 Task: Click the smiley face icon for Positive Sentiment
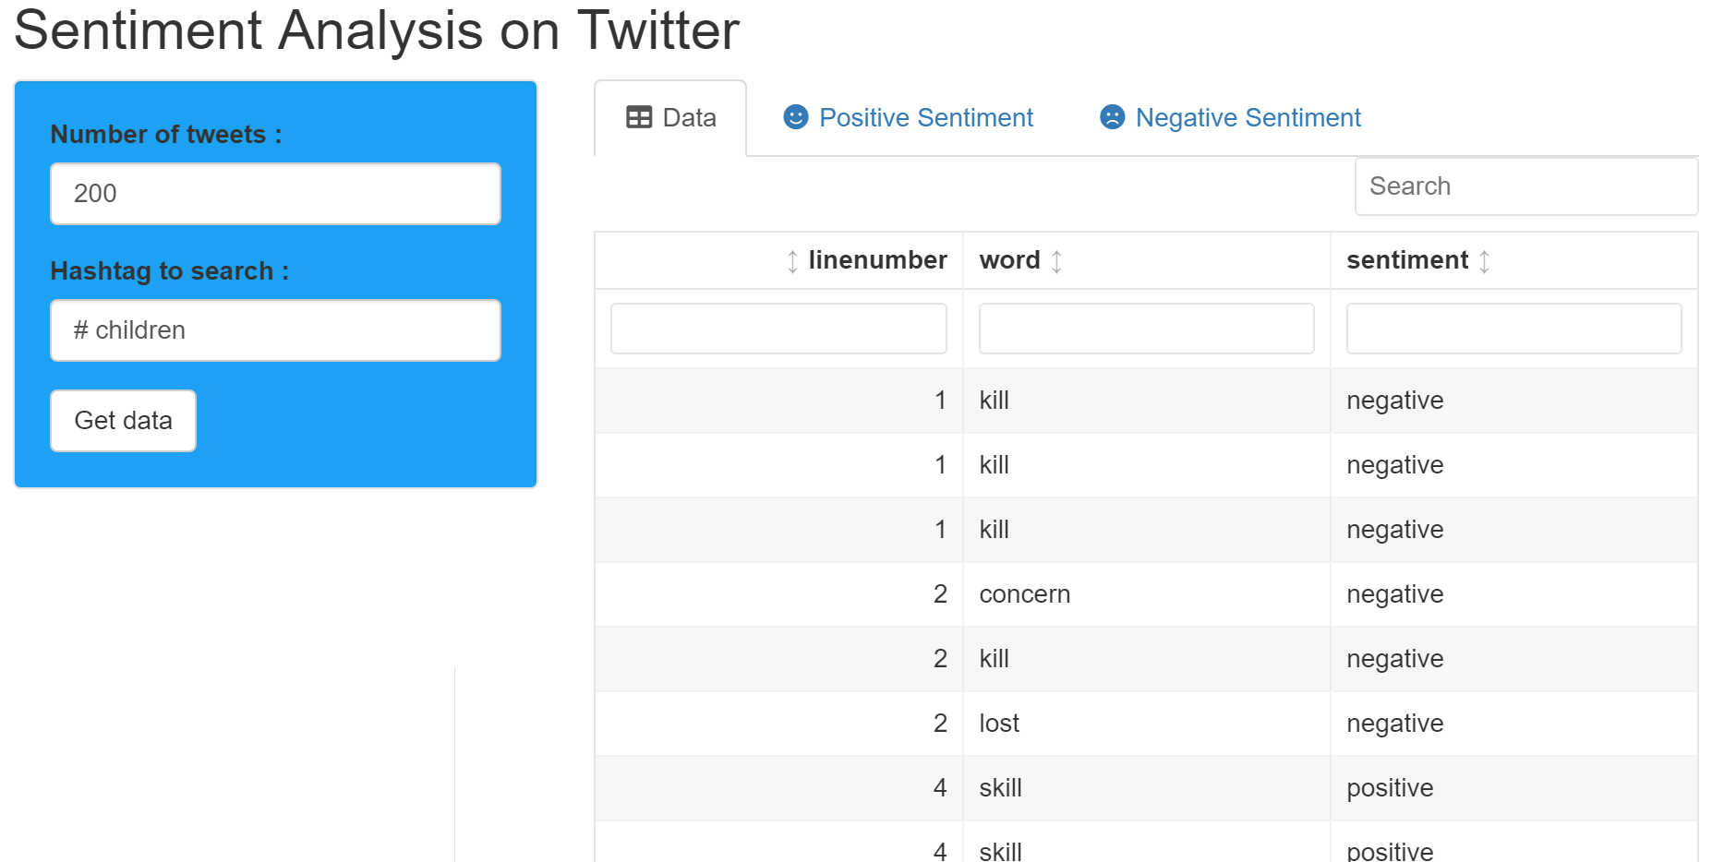coord(796,117)
